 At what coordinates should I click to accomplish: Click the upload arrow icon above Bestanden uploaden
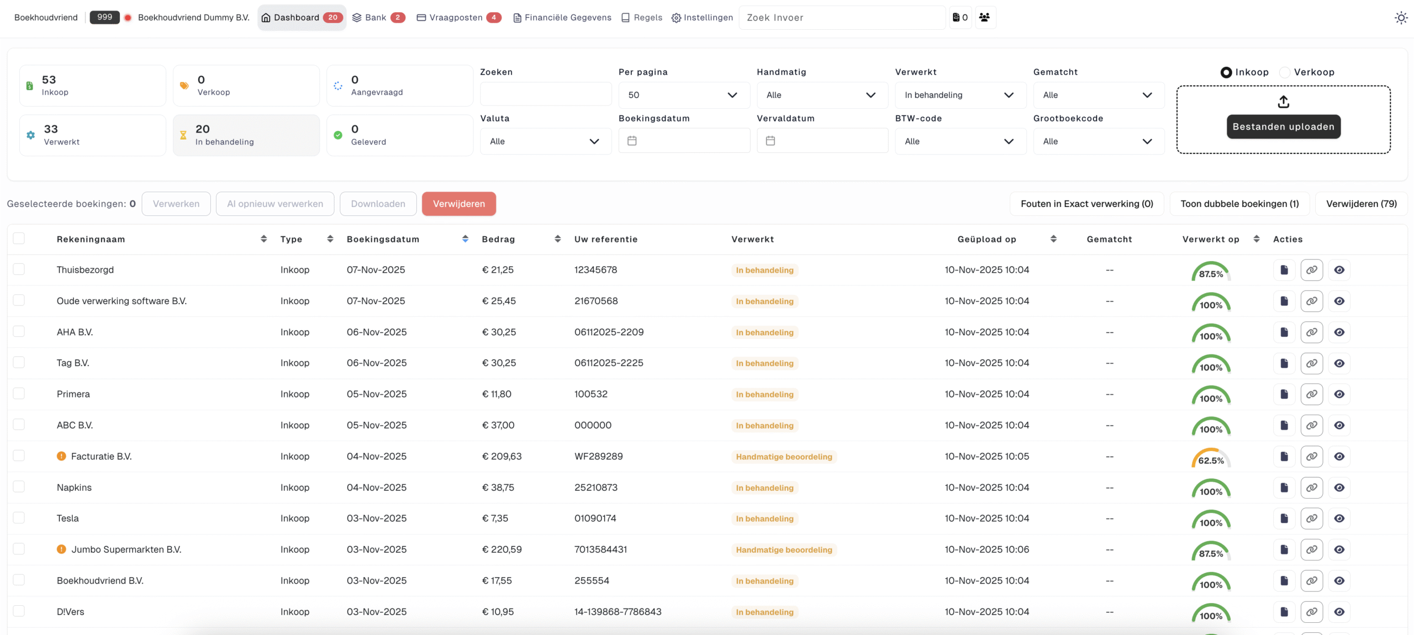(1283, 102)
